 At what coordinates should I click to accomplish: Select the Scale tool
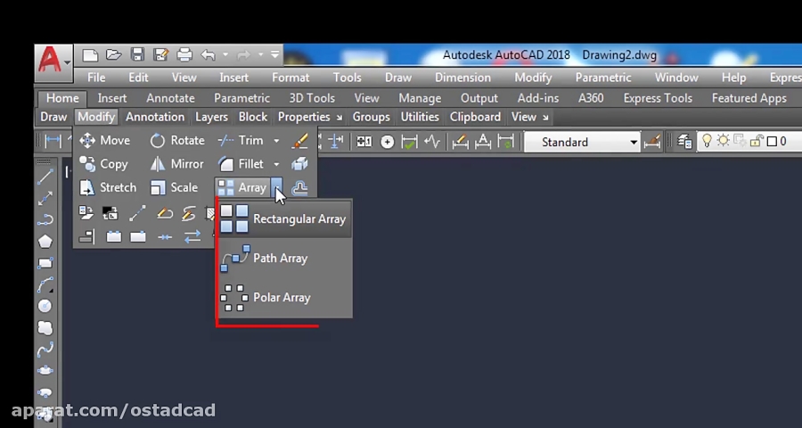tap(175, 188)
